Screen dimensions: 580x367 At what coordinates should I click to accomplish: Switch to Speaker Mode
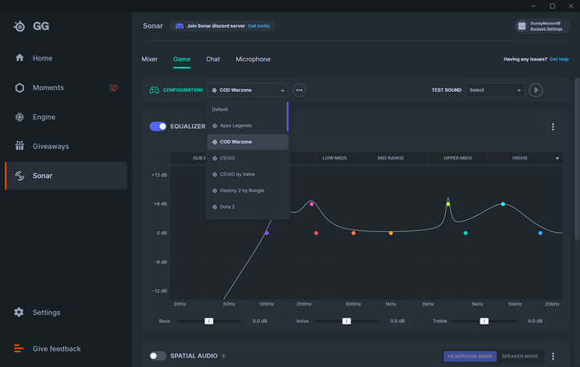(519, 357)
